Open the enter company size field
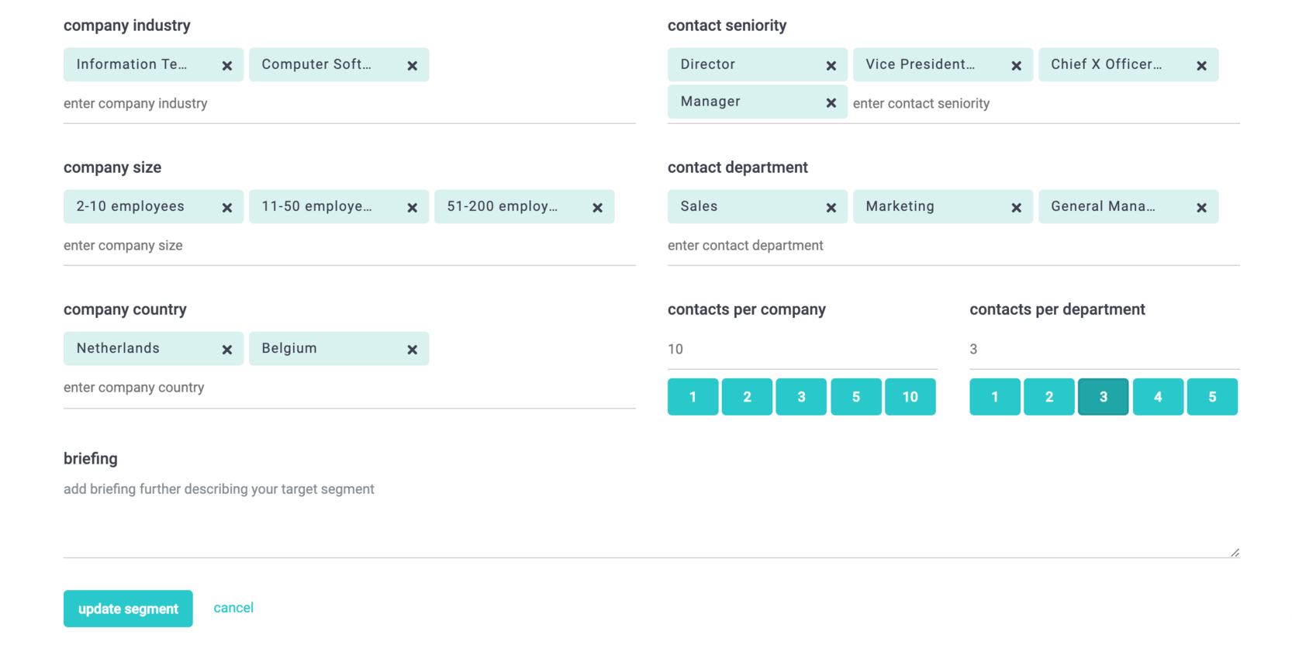Screen dimensions: 1292x659 point(349,246)
